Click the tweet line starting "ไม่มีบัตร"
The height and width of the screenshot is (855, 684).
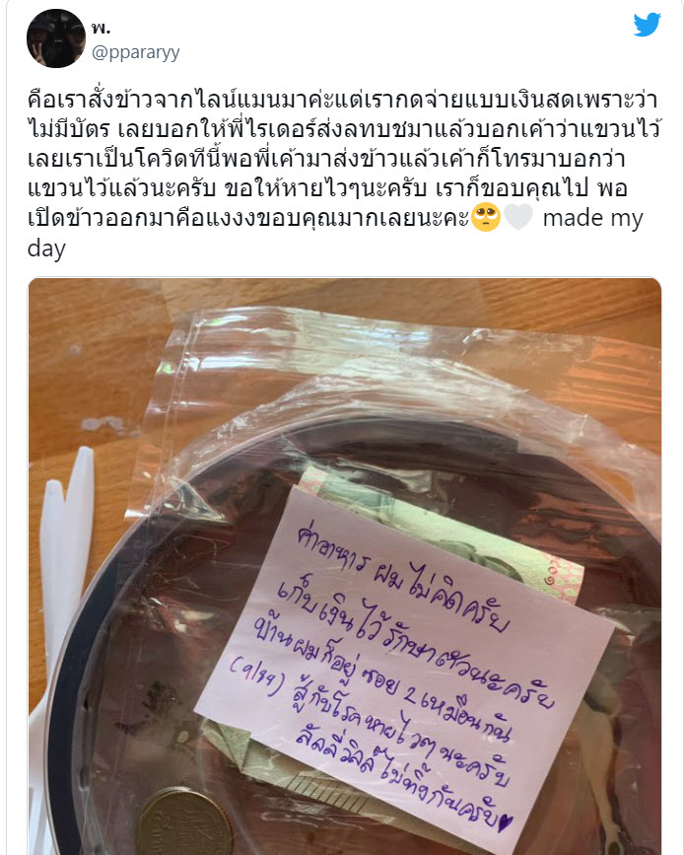coord(344,129)
